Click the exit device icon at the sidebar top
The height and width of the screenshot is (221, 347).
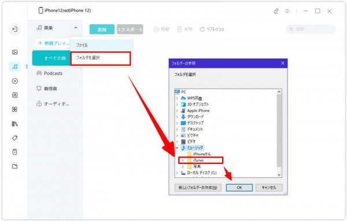[x=14, y=29]
